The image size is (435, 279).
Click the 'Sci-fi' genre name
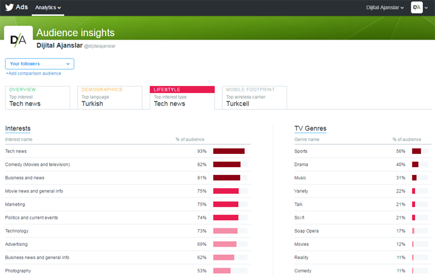pos(299,218)
